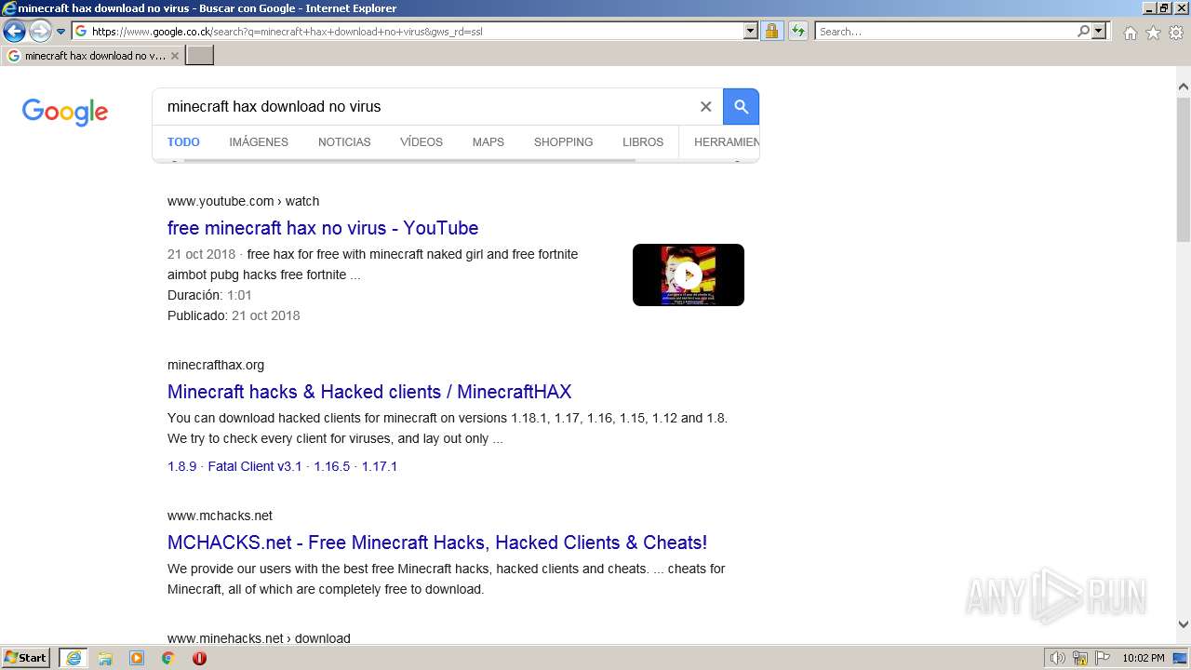Open the Favorites star icon

point(1153,33)
